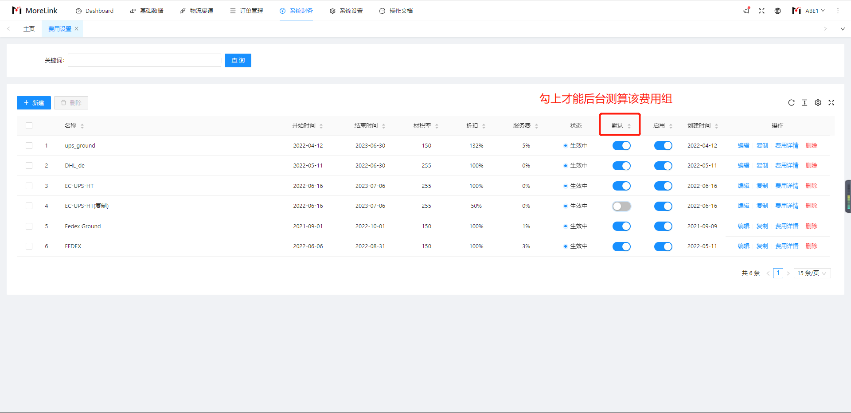Expand the ABE1 user account dropdown
Image resolution: width=851 pixels, height=413 pixels.
(x=809, y=11)
